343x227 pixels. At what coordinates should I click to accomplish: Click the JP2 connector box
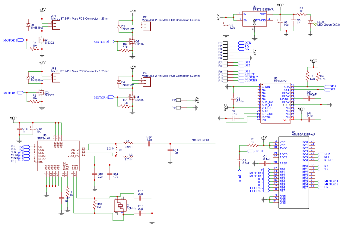click(147, 26)
